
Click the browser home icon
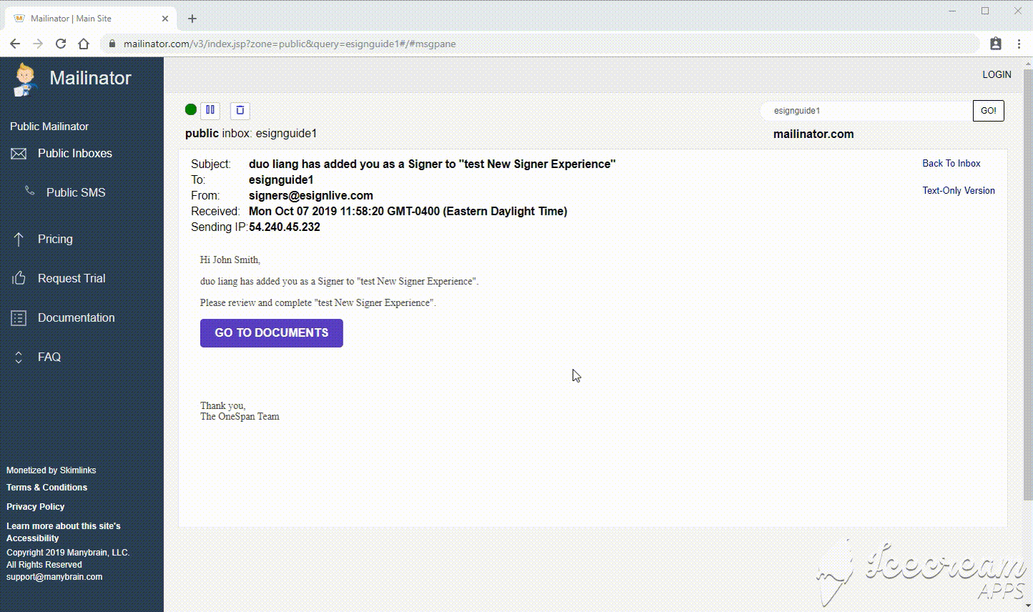(84, 44)
